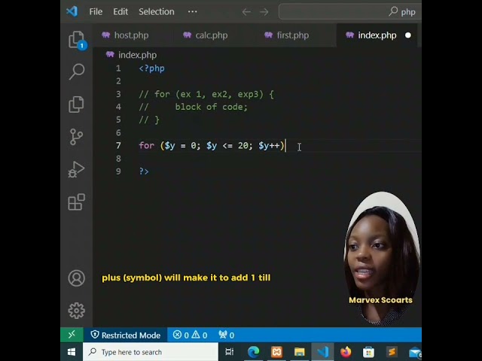Click the VS Code taskbar icon
This screenshot has height=361, width=482.
point(323,352)
